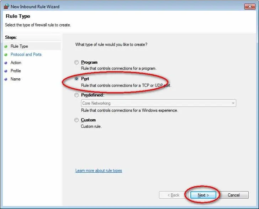Click the purple bullet beside Action

pos(6,63)
